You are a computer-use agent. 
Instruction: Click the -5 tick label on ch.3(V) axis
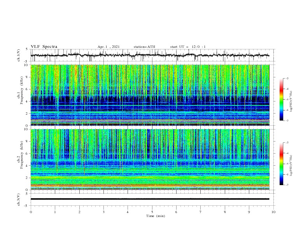tap(26, 206)
